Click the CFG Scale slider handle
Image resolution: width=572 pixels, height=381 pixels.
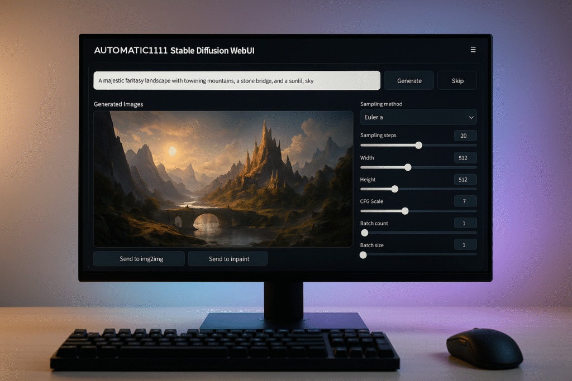[x=405, y=211]
